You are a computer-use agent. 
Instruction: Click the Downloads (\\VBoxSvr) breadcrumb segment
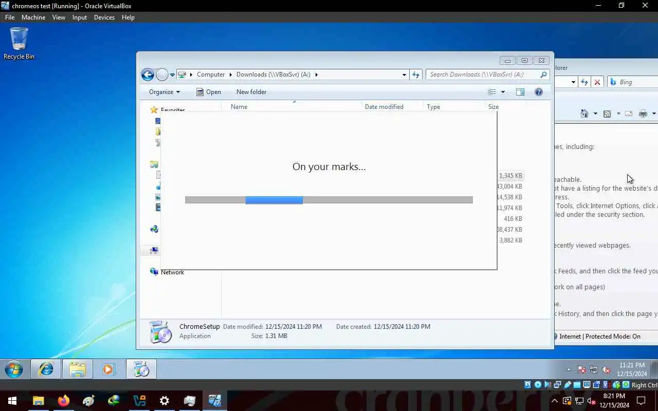tap(273, 74)
